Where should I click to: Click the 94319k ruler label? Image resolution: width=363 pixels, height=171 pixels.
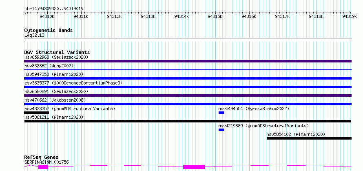350,16
